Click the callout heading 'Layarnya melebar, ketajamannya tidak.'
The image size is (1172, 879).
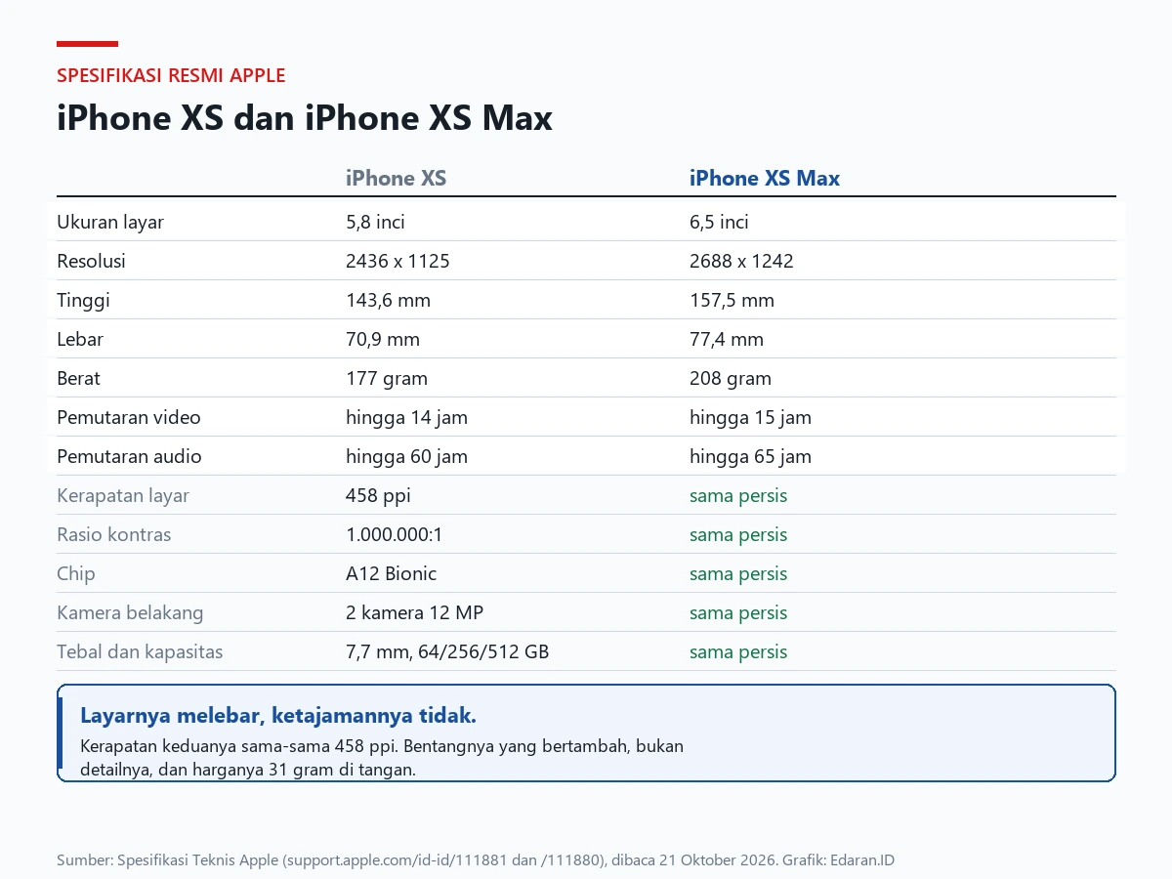tap(278, 715)
